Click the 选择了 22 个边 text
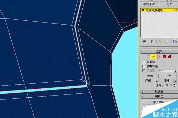Viewport: 178px width, 118px height. pos(166,85)
